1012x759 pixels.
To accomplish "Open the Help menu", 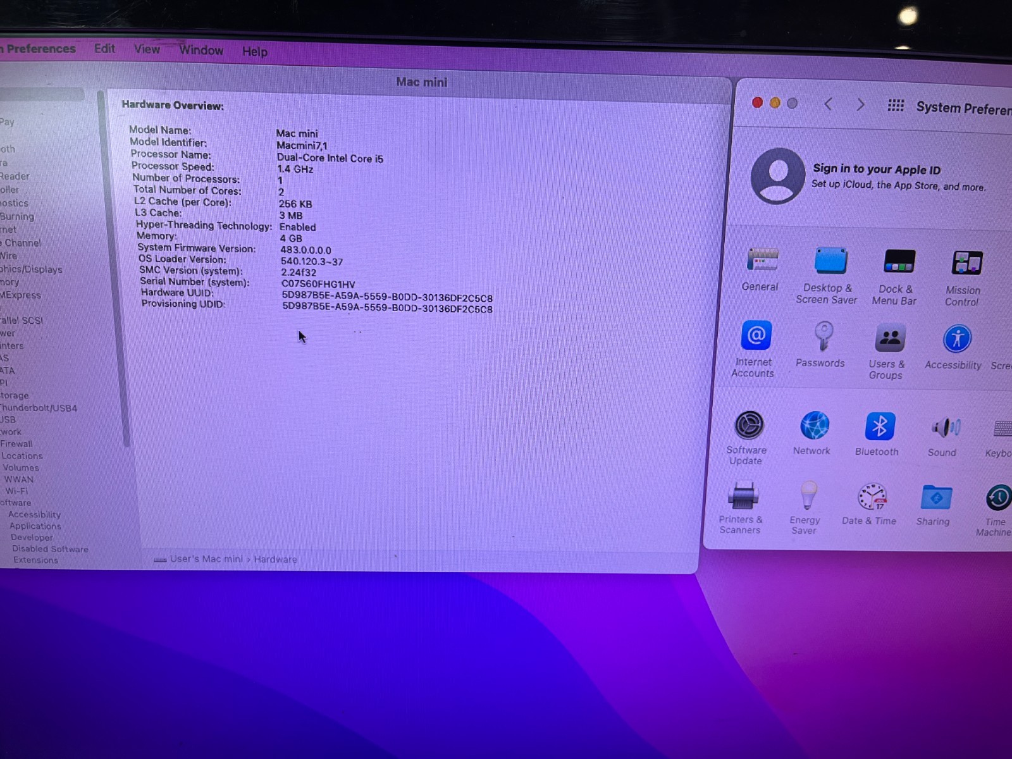I will click(255, 51).
